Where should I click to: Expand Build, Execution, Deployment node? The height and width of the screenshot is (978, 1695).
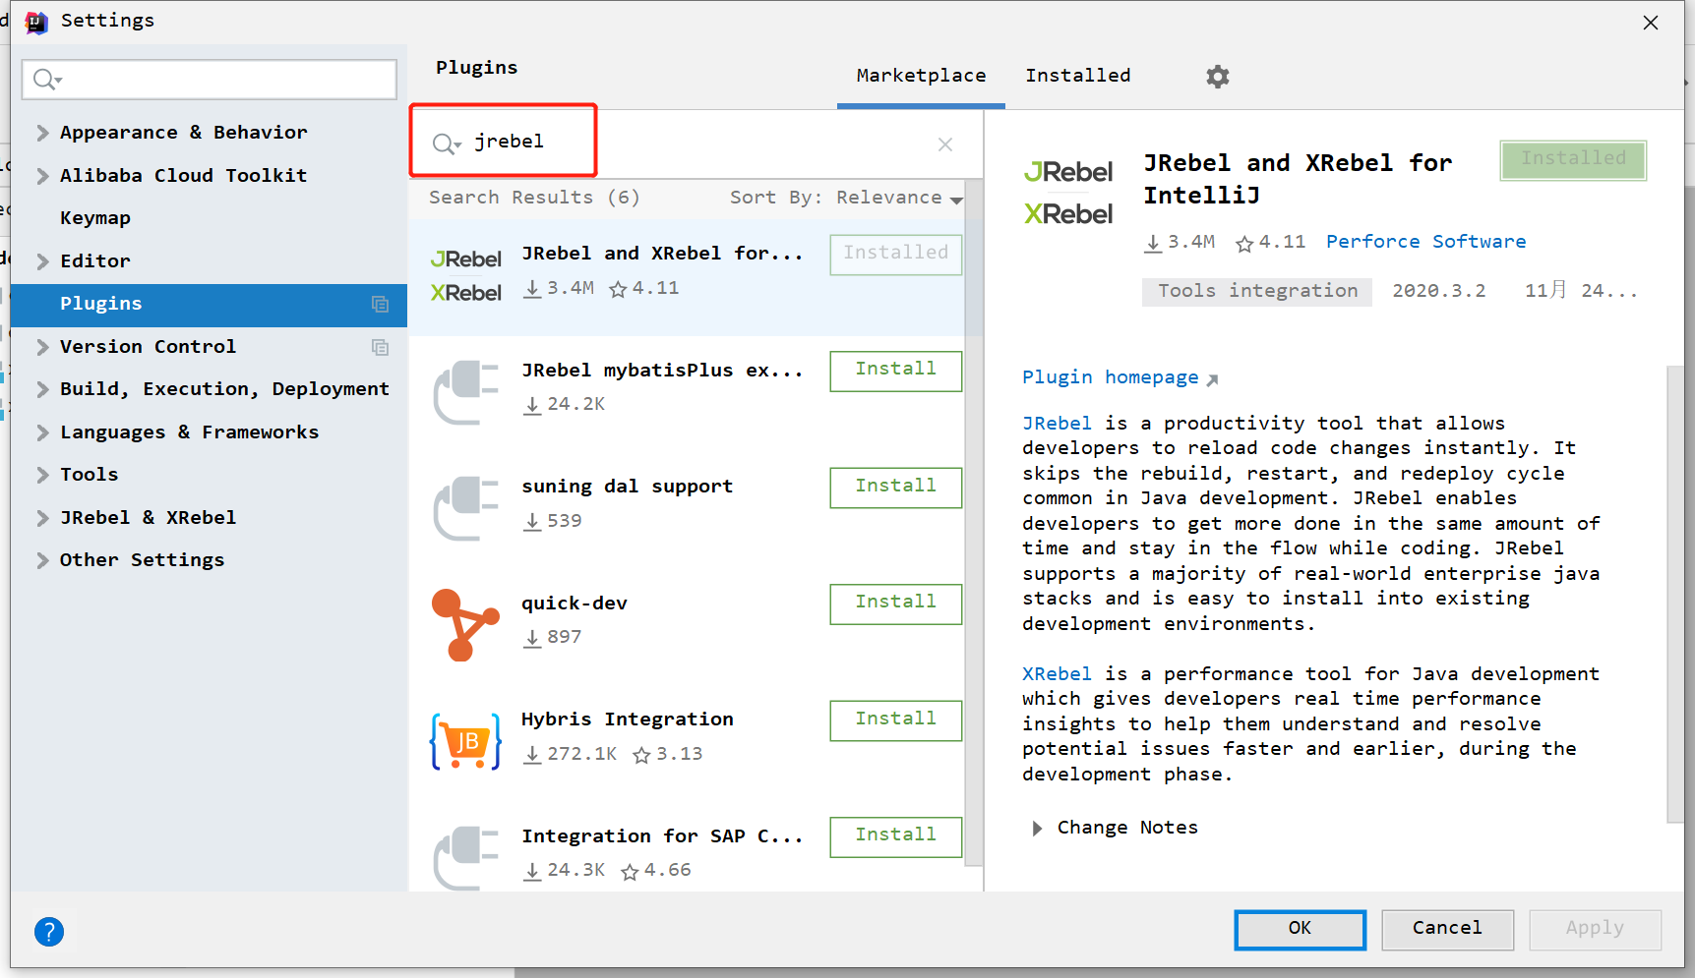pos(42,389)
